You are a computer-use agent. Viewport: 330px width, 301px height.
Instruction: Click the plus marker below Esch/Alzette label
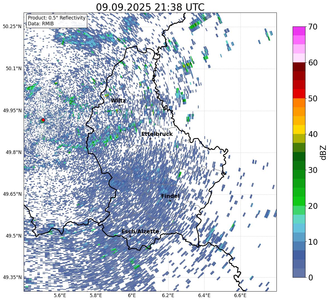130,236
